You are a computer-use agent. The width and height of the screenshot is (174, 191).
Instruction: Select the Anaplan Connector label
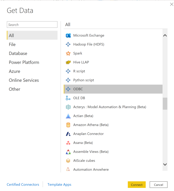tap(88, 134)
